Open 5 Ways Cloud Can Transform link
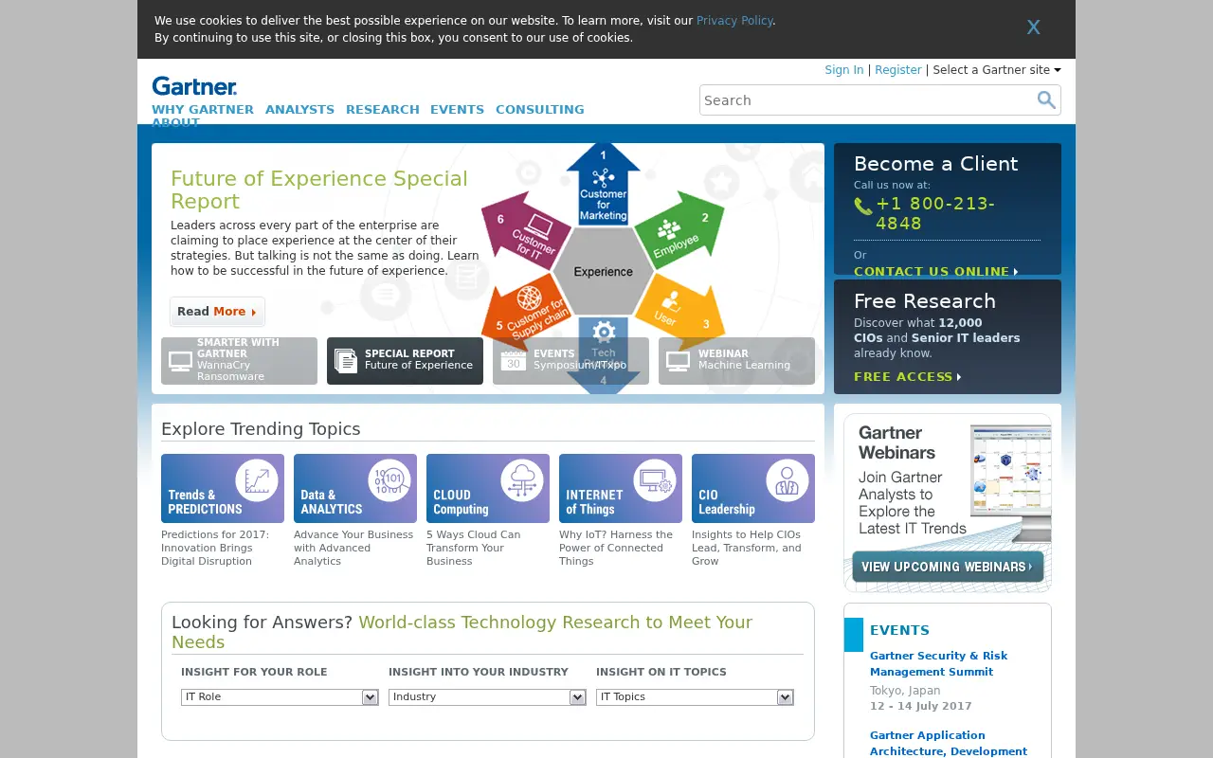Viewport: 1213px width, 758px height. (474, 548)
